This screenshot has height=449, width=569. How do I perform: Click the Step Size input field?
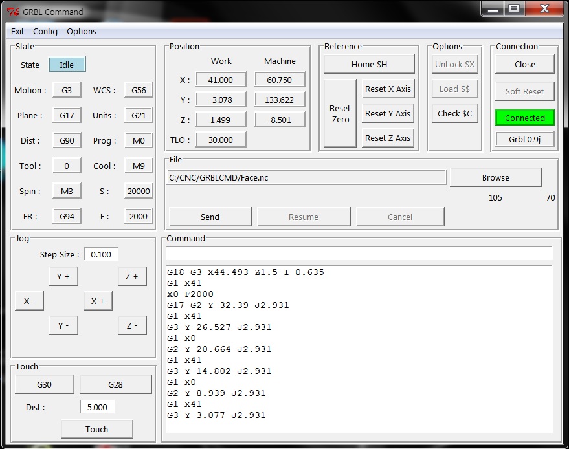pos(101,255)
